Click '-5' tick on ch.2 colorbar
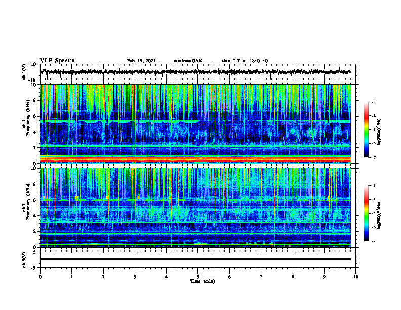This screenshot has width=401, height=310. click(374, 213)
